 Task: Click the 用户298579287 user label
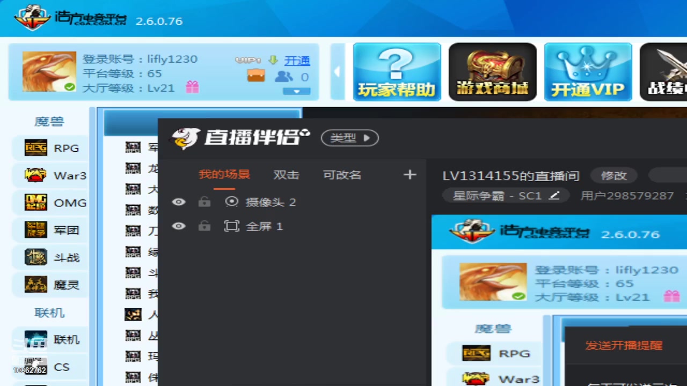tap(627, 196)
